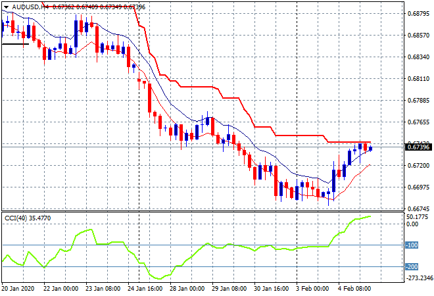Click the short black horizontal line at left
434x296 pixels.
click(x=14, y=44)
